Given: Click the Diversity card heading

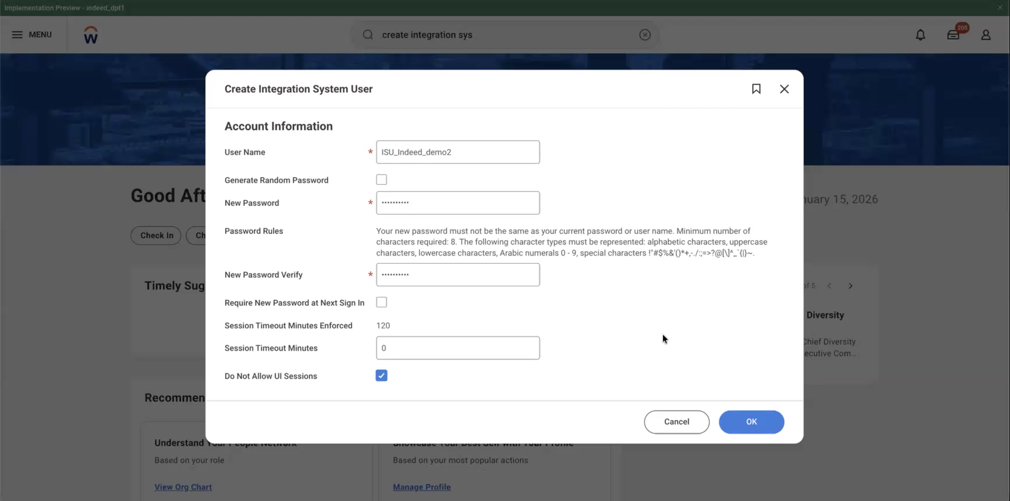Looking at the screenshot, I should [825, 315].
